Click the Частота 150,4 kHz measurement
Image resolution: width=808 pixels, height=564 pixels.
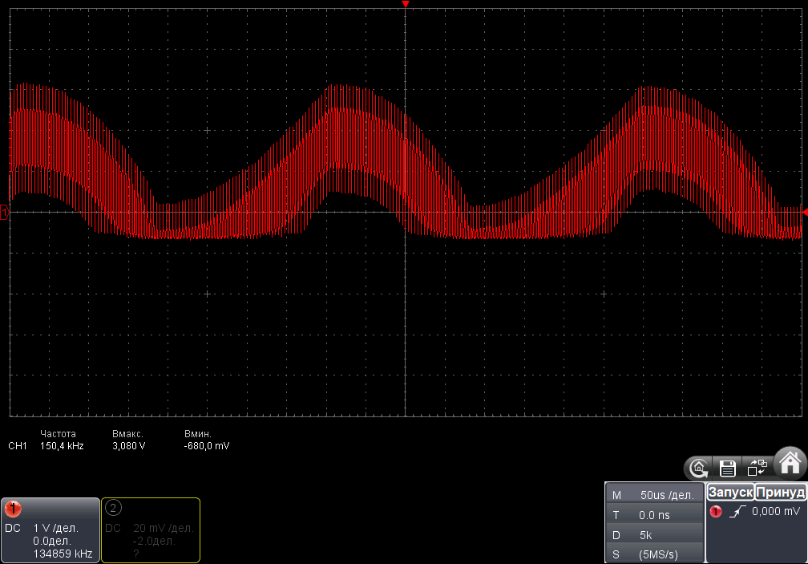(62, 440)
